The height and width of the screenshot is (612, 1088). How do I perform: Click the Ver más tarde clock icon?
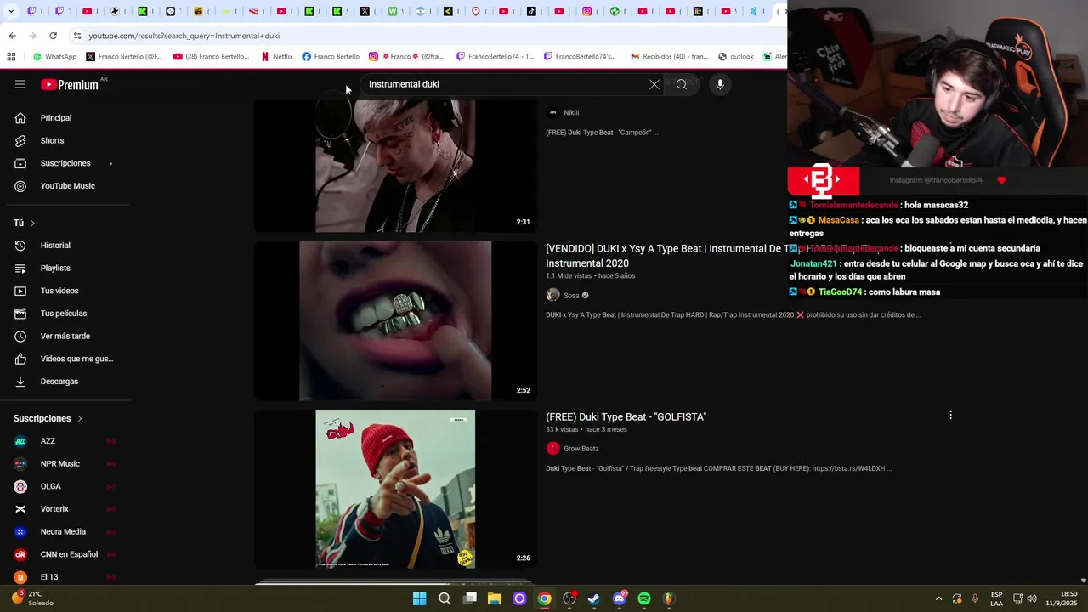click(x=20, y=336)
